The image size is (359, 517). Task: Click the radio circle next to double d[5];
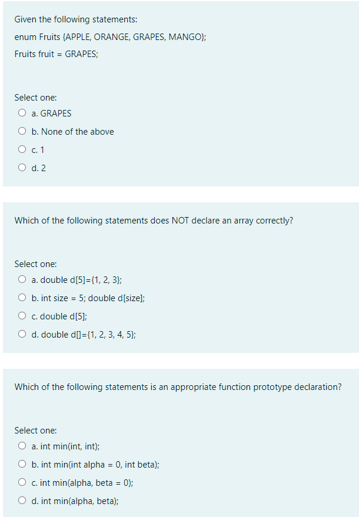[22, 315]
